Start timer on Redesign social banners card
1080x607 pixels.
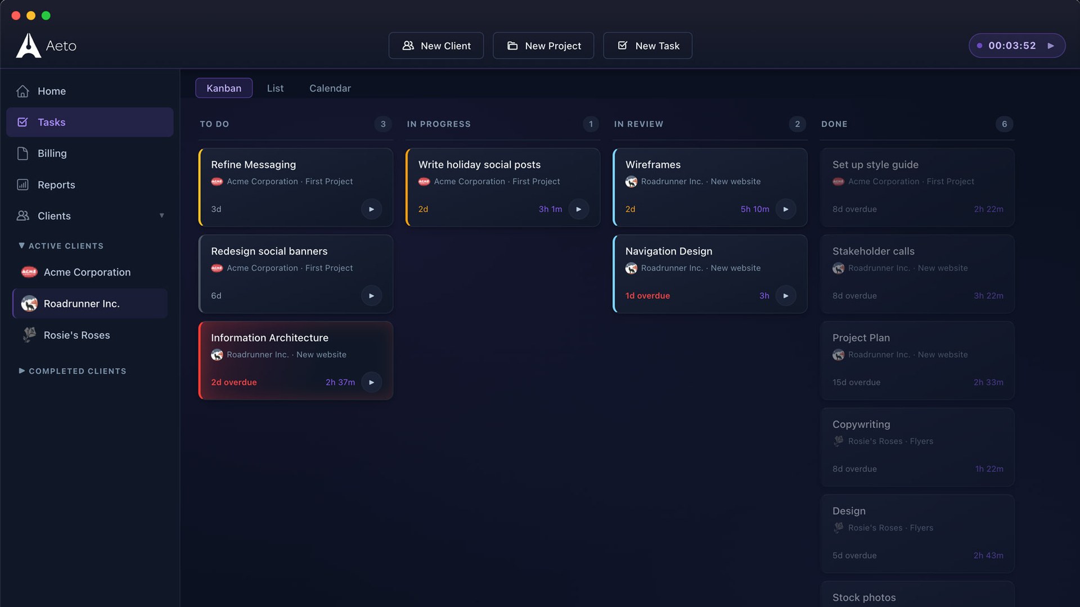pos(371,296)
